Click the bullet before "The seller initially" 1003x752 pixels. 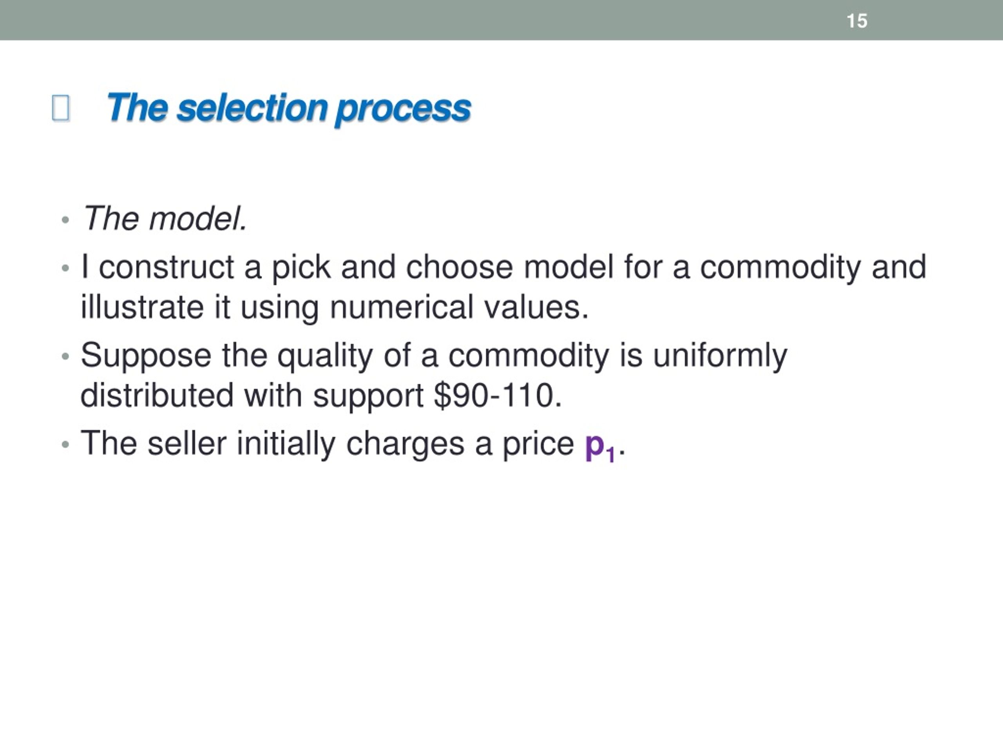pyautogui.click(x=65, y=444)
